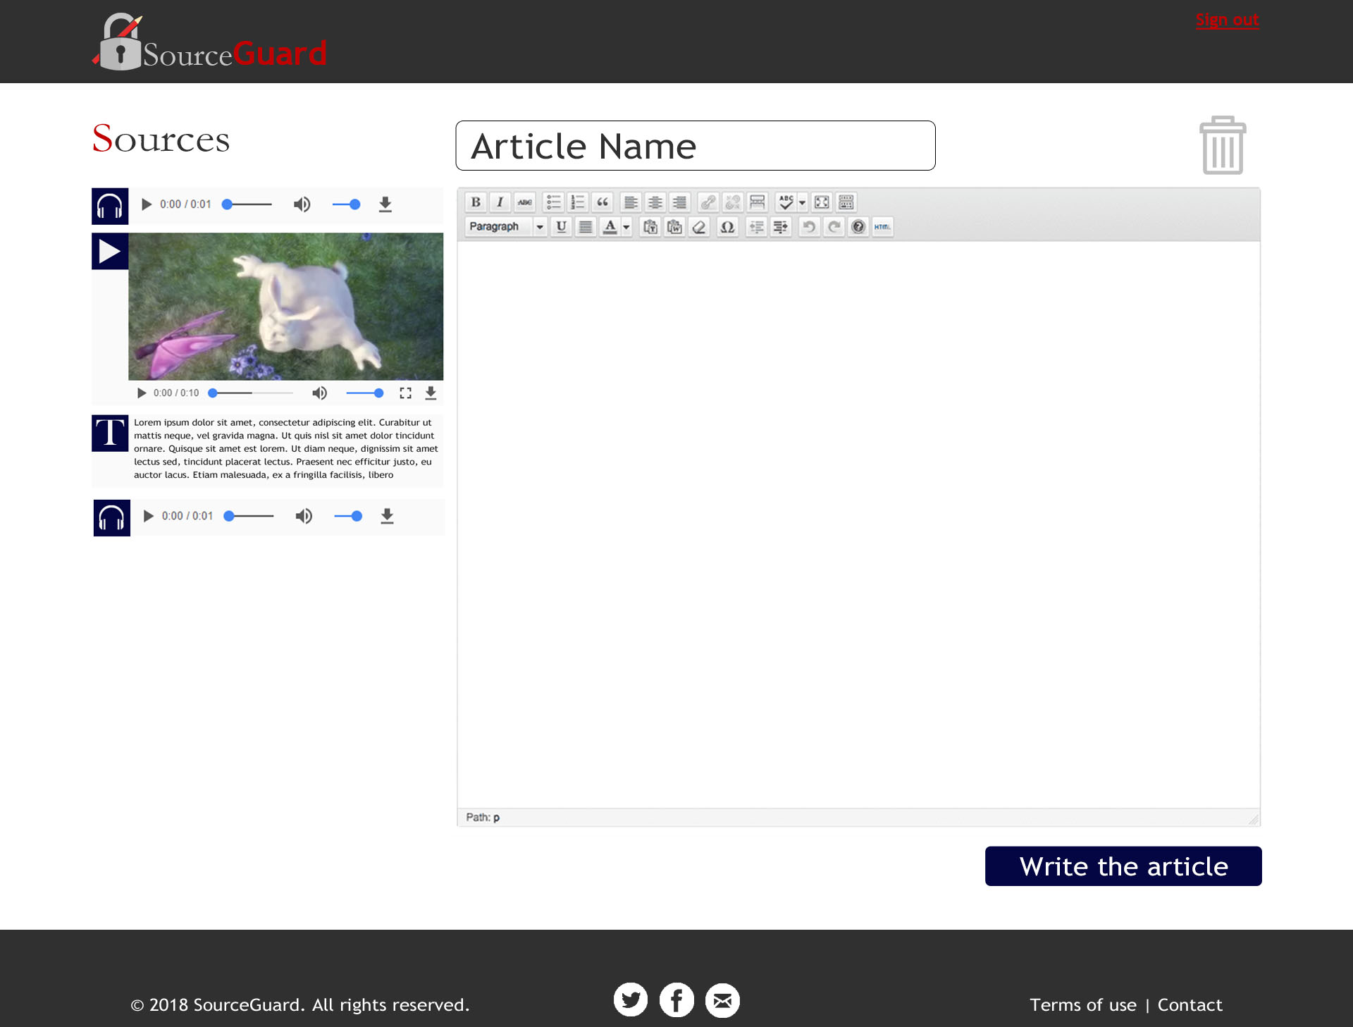The image size is (1353, 1027).
Task: Toggle underline formatting
Action: click(562, 227)
